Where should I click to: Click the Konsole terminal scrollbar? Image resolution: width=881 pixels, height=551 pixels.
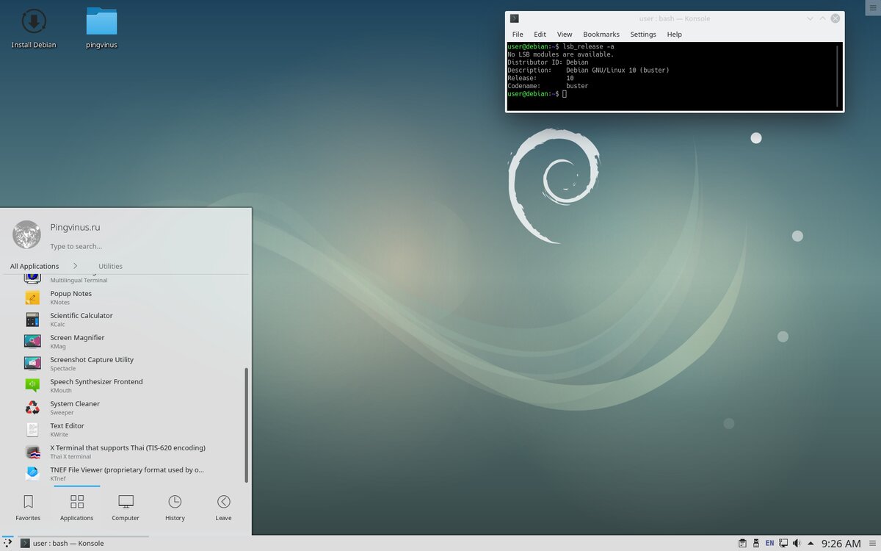(838, 76)
